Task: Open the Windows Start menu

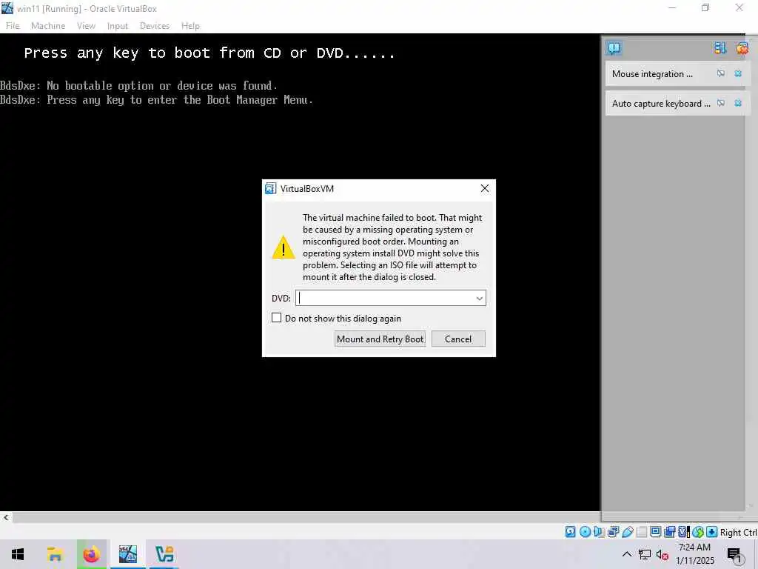Action: (x=18, y=554)
